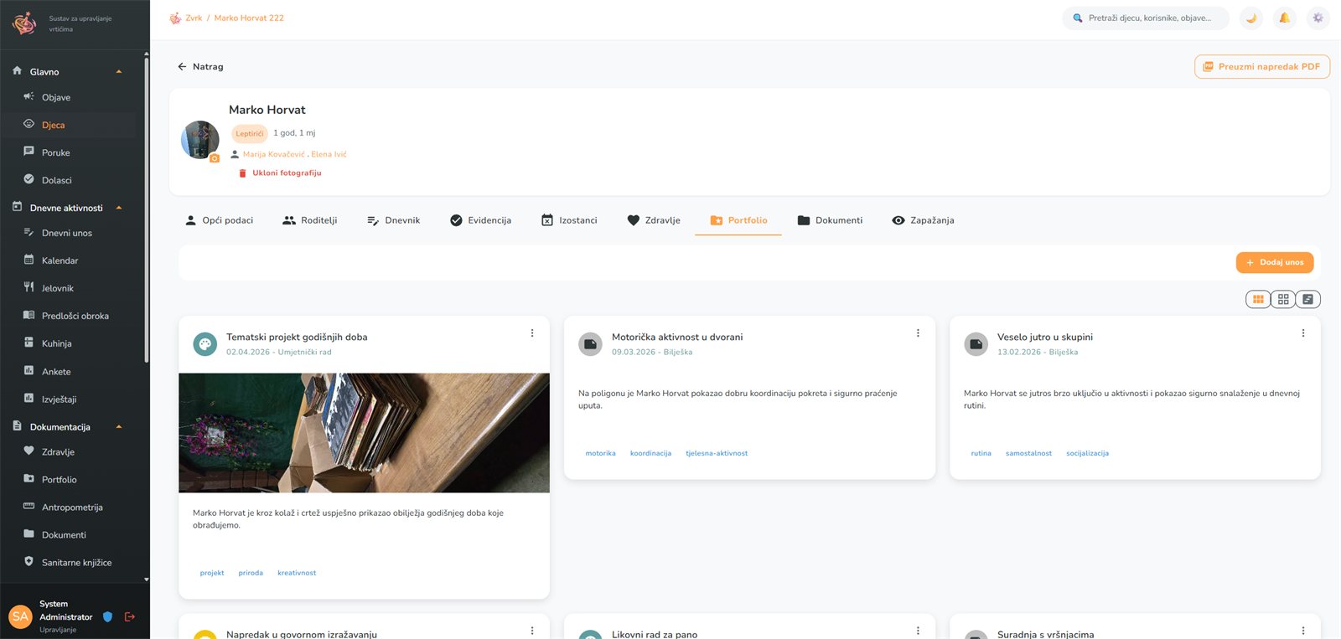
Task: Select list article view toggle
Action: coord(1308,299)
